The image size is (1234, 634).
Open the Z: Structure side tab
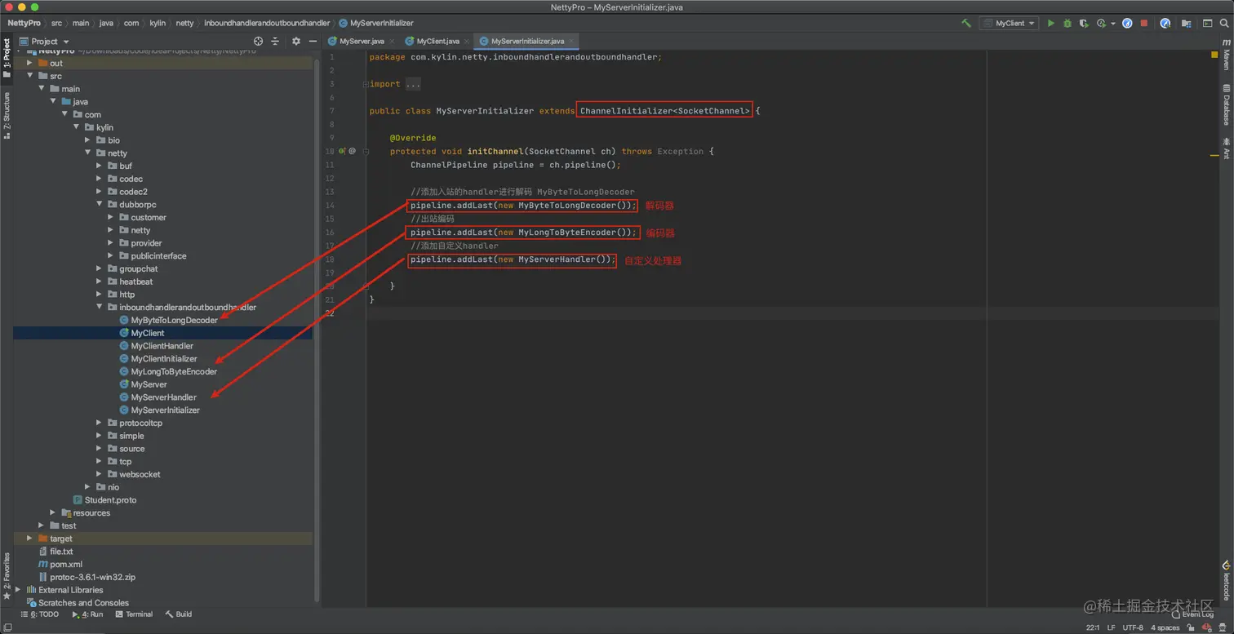[x=7, y=115]
